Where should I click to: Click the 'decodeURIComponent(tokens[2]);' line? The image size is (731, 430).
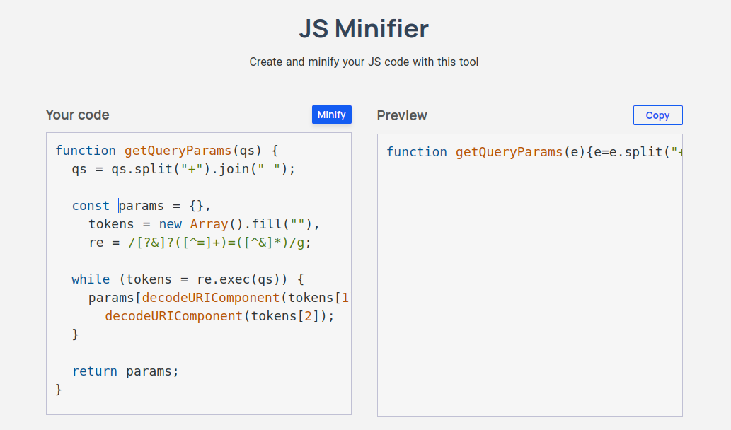[x=219, y=316]
